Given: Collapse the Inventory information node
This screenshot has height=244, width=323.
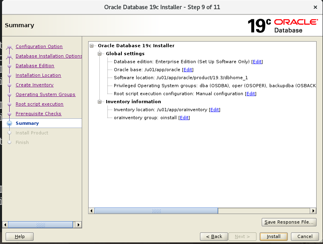Looking at the screenshot, I should (100, 102).
